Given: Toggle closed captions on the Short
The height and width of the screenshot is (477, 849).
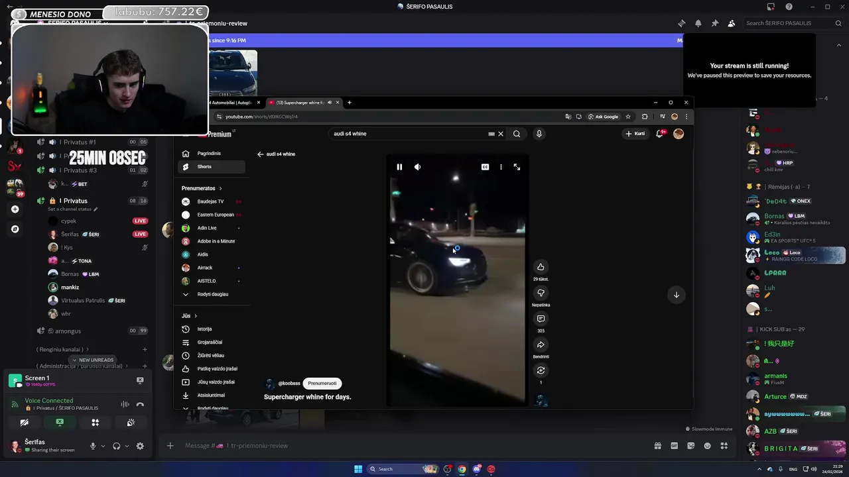Looking at the screenshot, I should (x=485, y=167).
